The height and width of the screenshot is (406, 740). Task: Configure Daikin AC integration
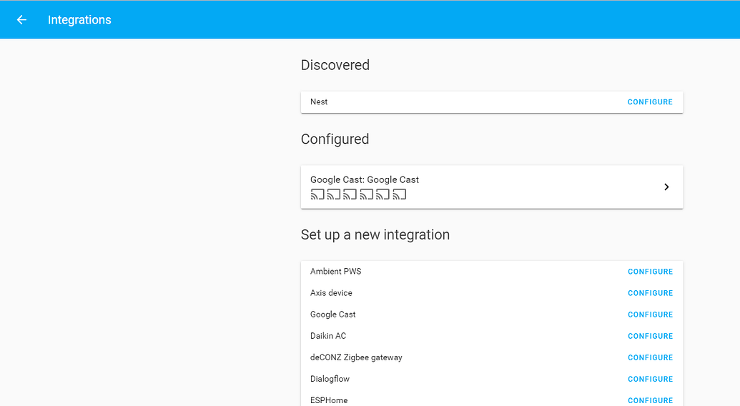(x=651, y=336)
